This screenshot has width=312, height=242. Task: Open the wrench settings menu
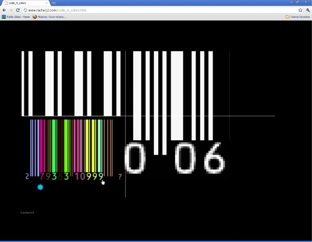click(x=308, y=10)
